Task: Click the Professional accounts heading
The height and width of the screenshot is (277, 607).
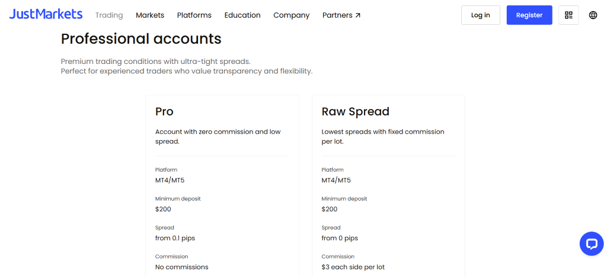Action: [x=141, y=39]
